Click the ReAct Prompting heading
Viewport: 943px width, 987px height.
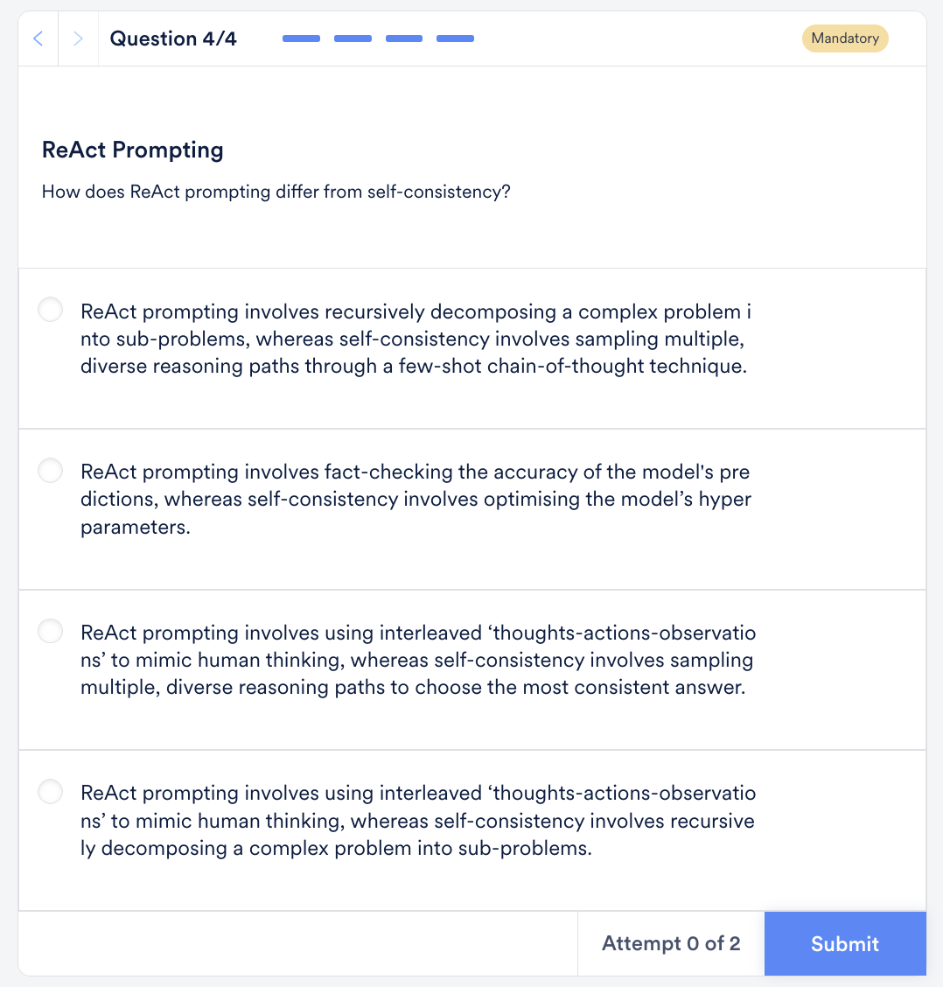click(x=132, y=150)
